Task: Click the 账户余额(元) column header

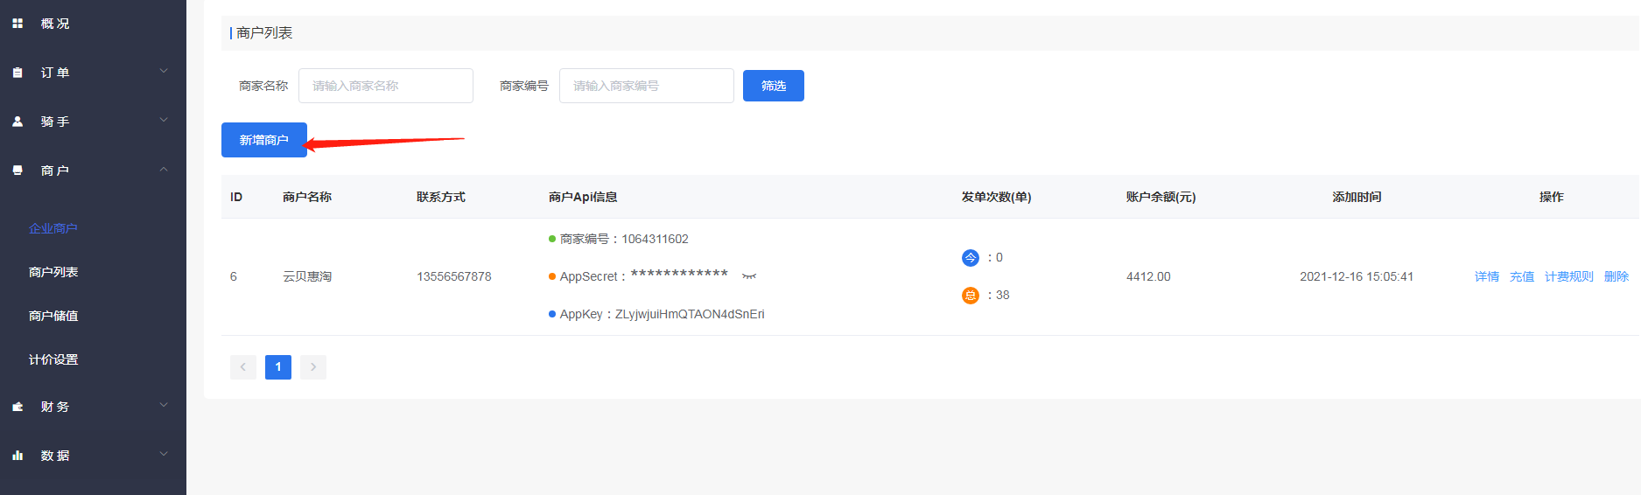Action: 1161,197
